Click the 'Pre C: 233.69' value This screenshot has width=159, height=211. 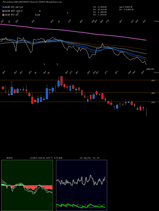[100, 15]
